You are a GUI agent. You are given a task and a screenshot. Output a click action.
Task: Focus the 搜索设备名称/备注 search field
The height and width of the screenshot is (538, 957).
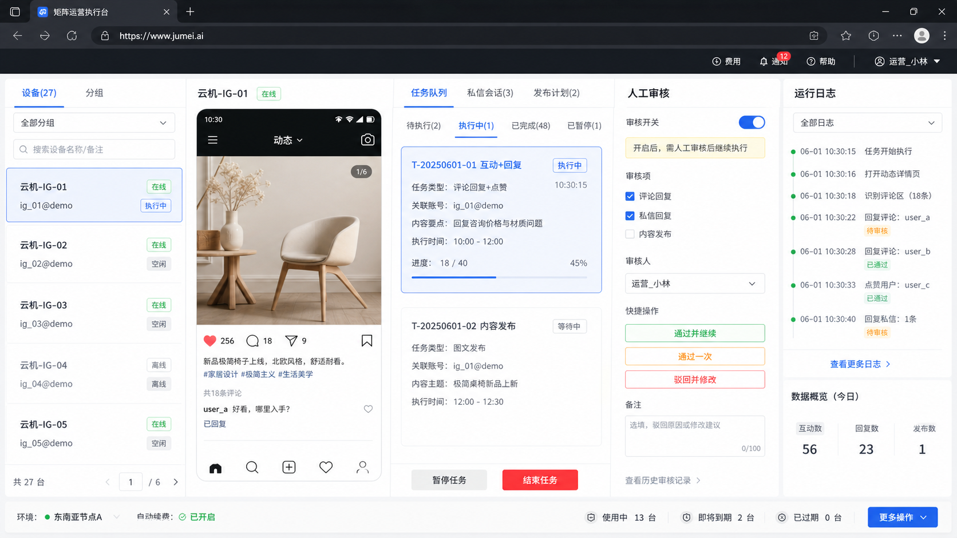tap(94, 149)
